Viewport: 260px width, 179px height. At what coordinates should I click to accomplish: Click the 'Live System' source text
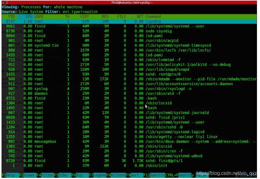pos(31,12)
